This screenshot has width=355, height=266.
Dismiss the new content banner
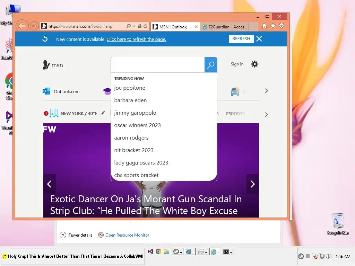[259, 39]
